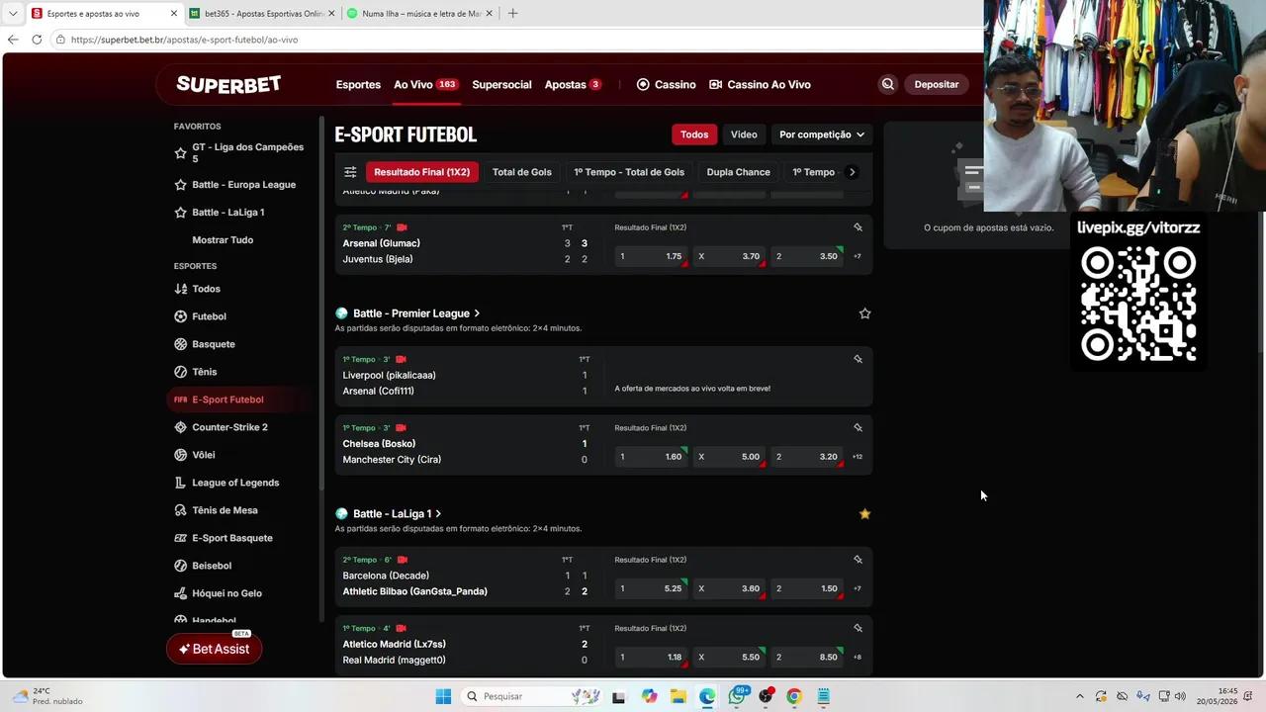Open live video for Arsenal vs Juventus
Image resolution: width=1266 pixels, height=712 pixels.
402,227
